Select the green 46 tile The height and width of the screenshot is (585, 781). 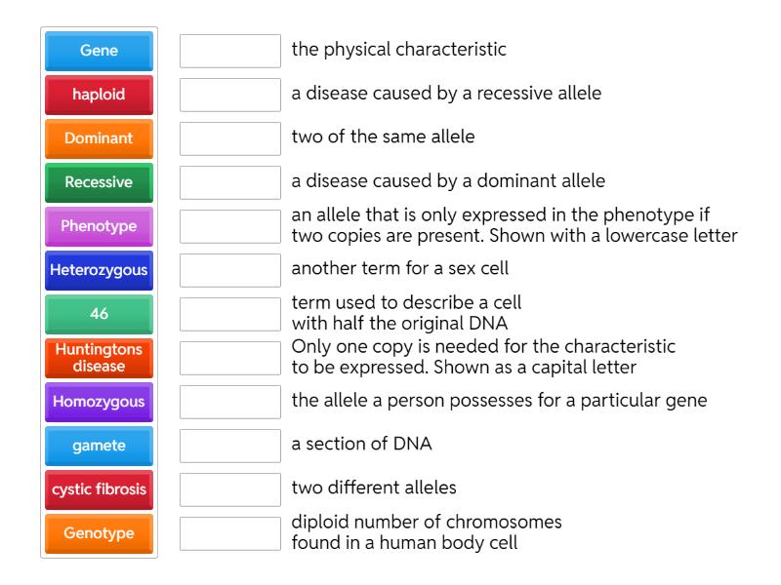99,314
